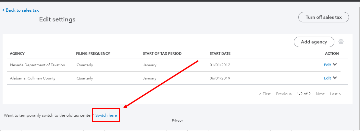
Task: Edit the Nevada Department of Taxation agency
Action: pyautogui.click(x=327, y=65)
